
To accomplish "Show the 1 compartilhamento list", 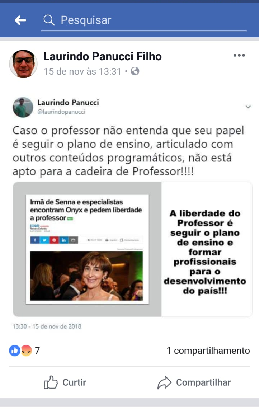I will point(208,351).
